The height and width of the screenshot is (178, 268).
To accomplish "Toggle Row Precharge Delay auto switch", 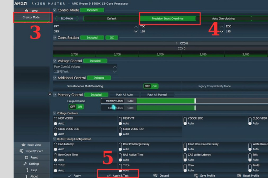I will (120, 147).
